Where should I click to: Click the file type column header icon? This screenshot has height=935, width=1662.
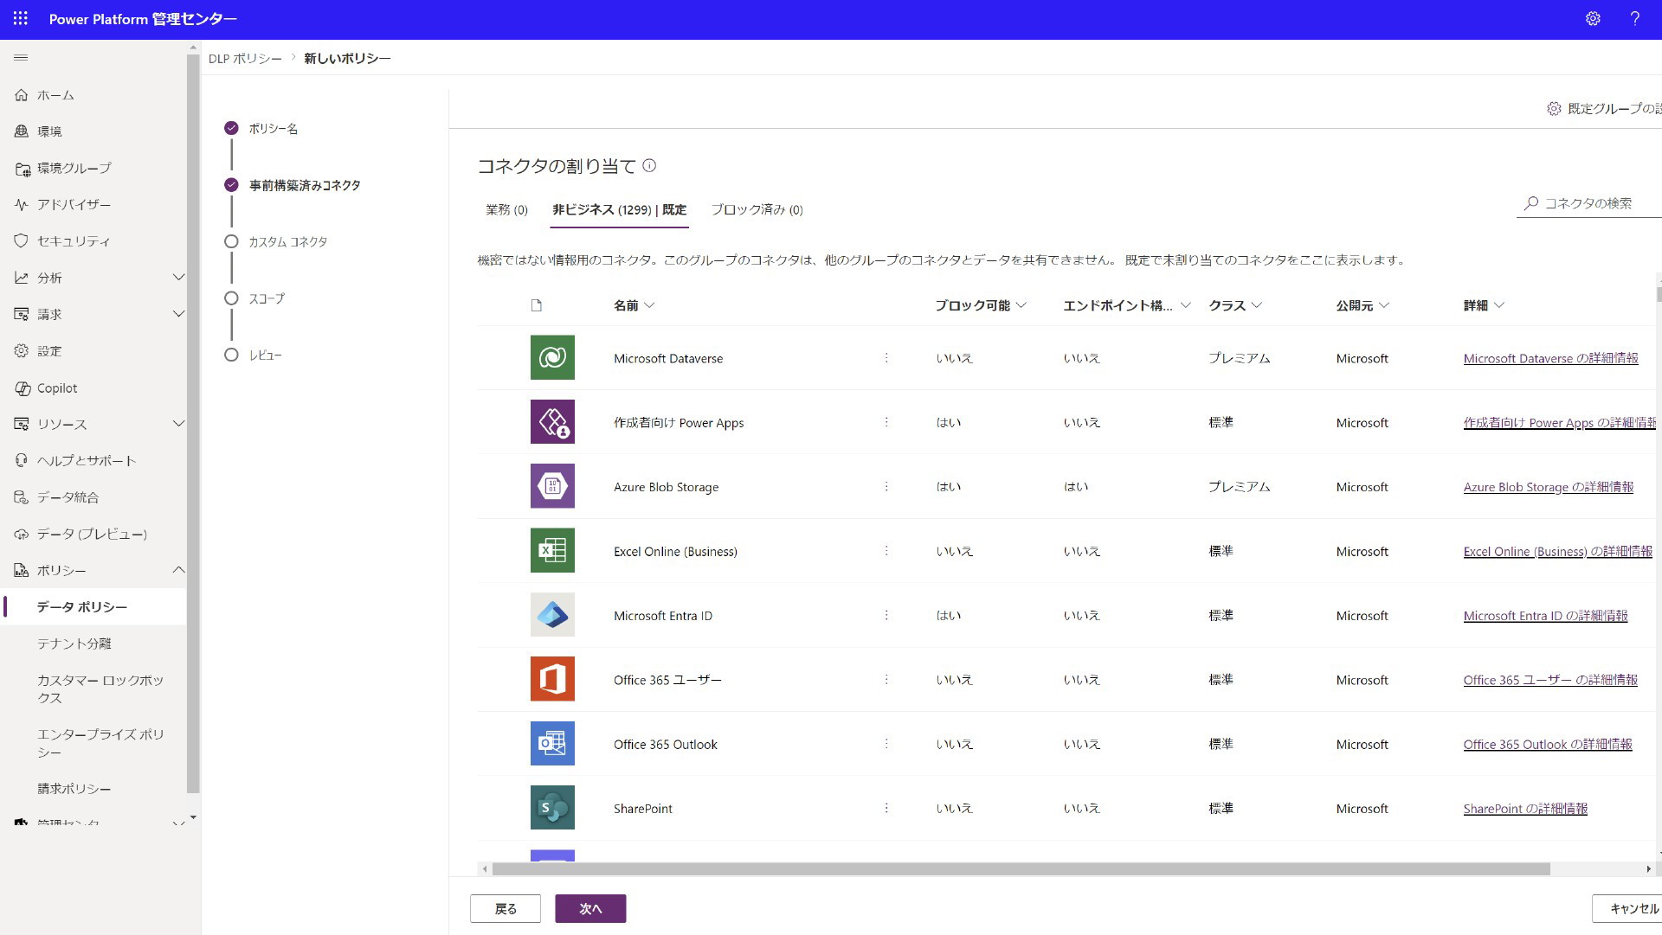point(537,305)
